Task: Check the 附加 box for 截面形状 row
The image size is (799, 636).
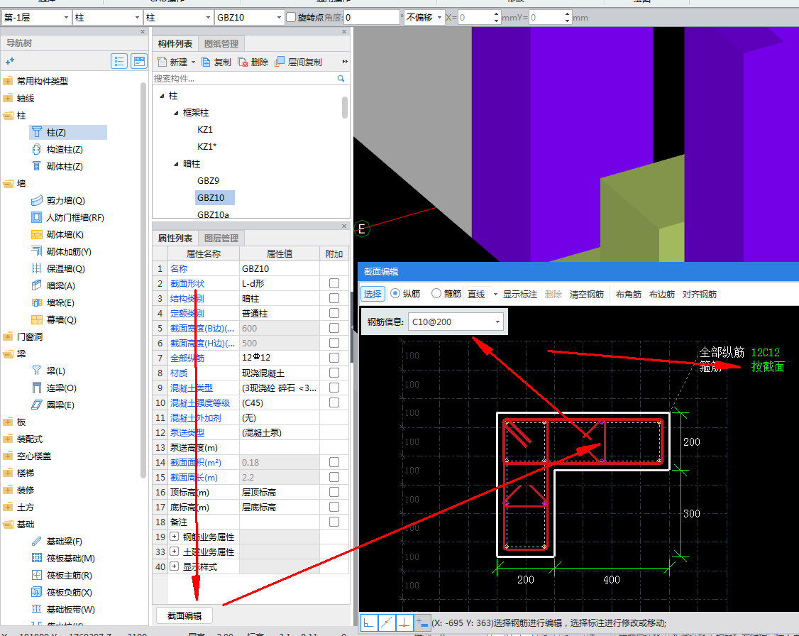Action: point(334,283)
